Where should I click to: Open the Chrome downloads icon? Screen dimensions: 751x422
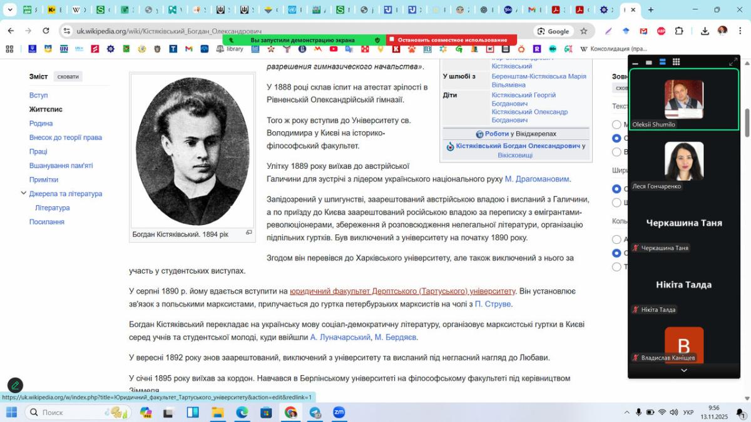[705, 31]
